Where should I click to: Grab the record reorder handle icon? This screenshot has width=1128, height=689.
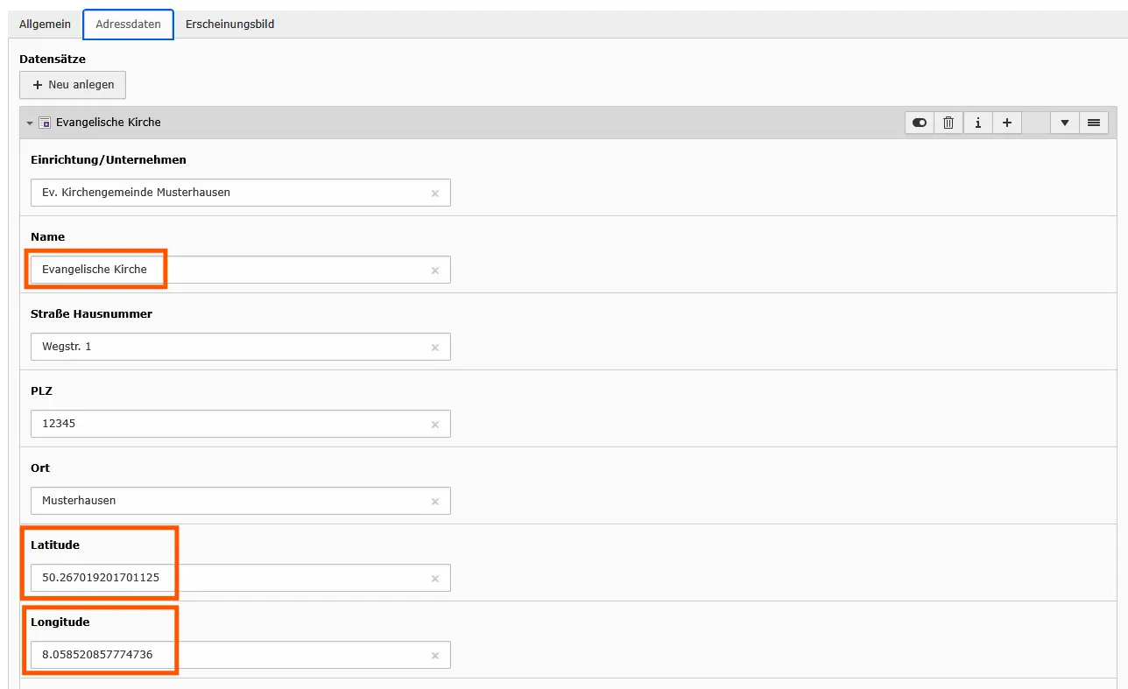pos(1094,123)
